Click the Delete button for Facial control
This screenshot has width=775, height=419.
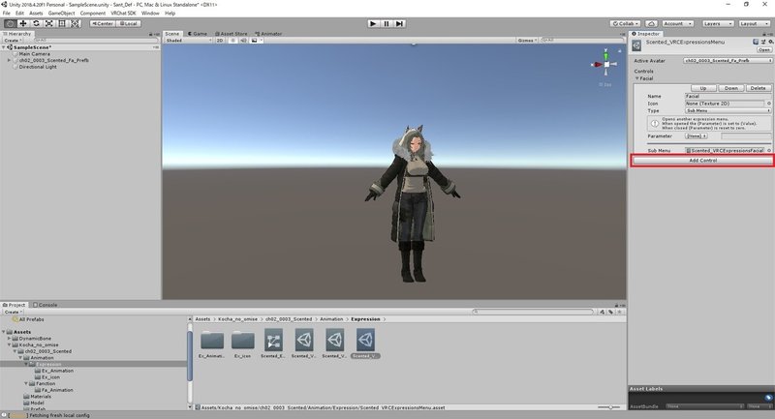point(759,88)
